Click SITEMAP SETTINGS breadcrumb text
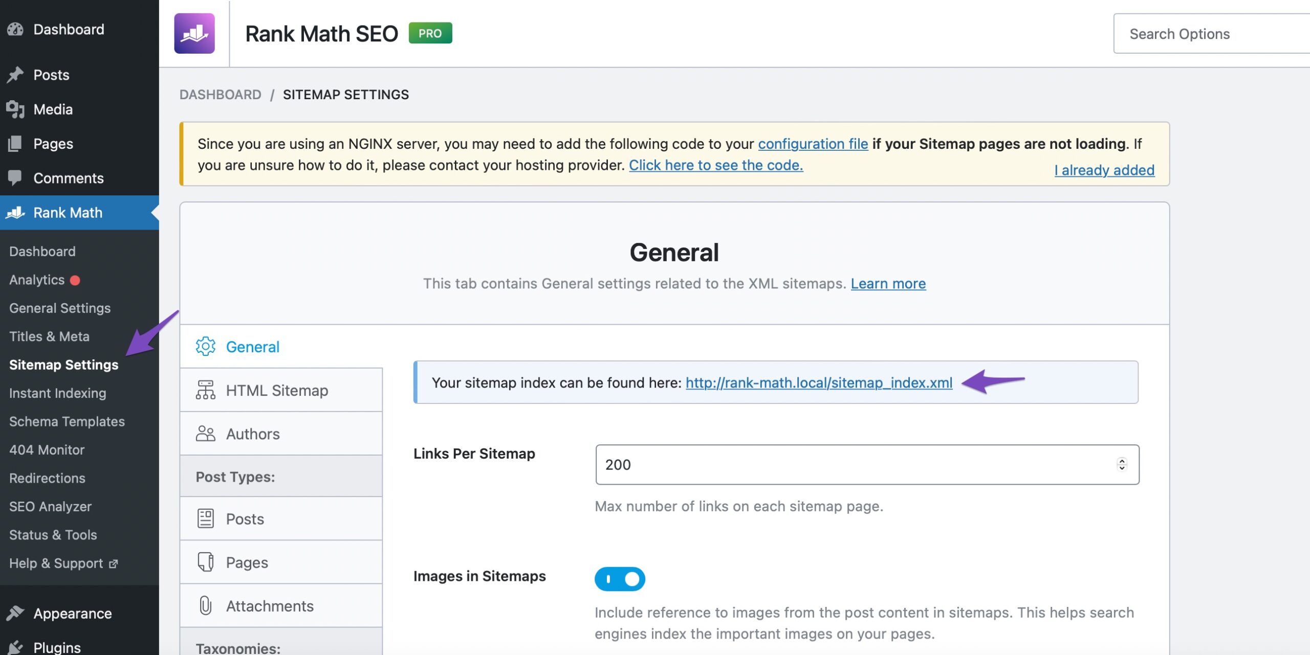The height and width of the screenshot is (655, 1310). pos(345,95)
